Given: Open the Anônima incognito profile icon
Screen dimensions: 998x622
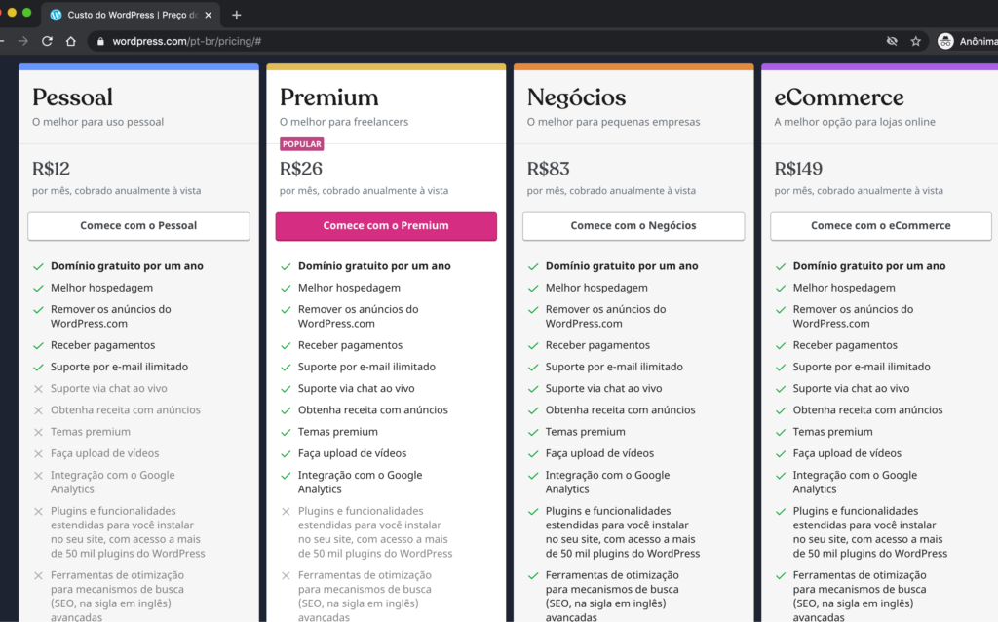Looking at the screenshot, I should (945, 41).
